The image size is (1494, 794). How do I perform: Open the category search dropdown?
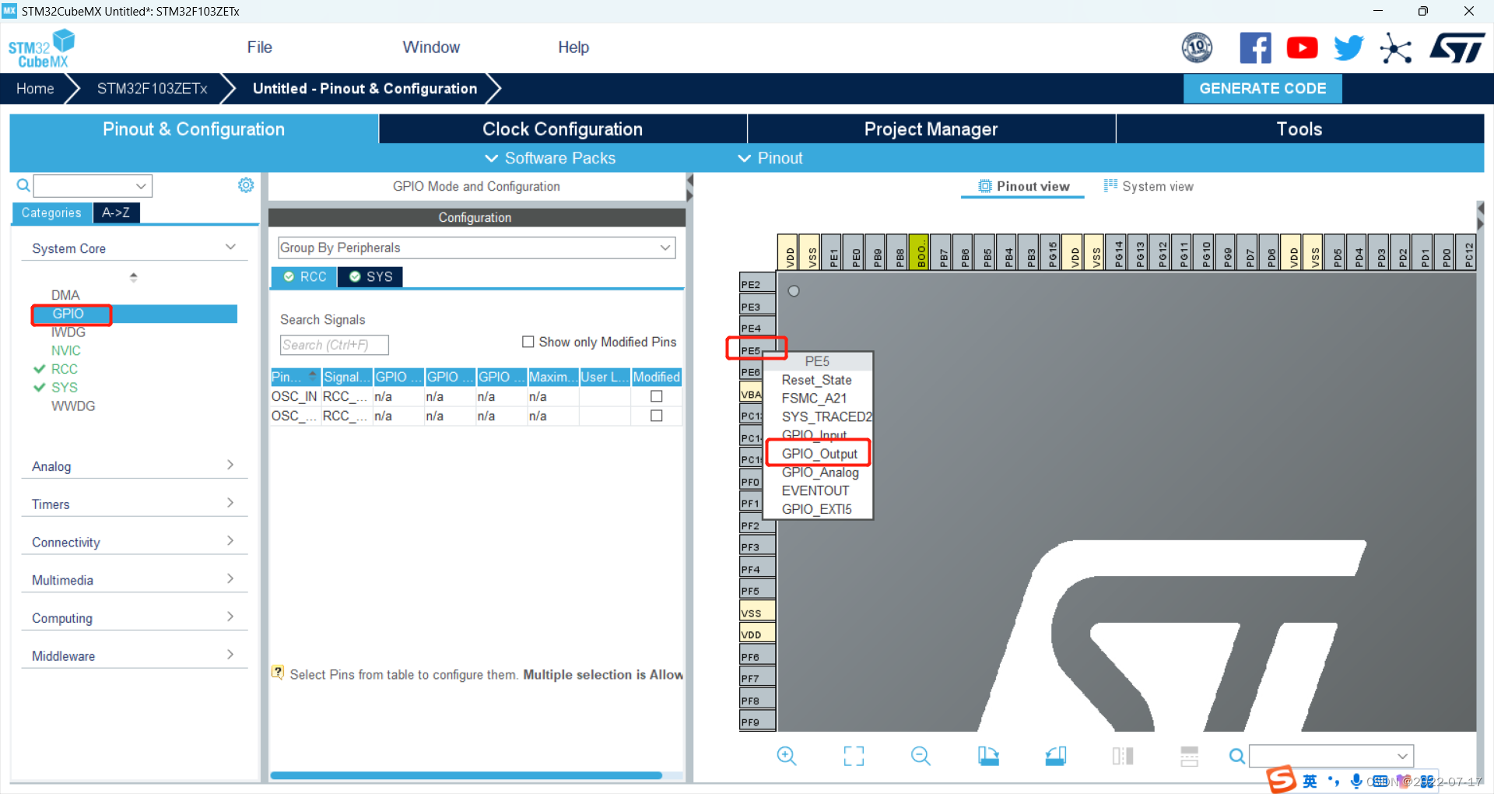pyautogui.click(x=141, y=186)
